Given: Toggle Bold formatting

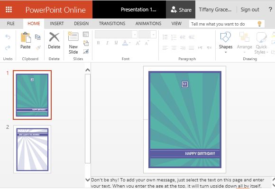Looking at the screenshot, I should point(99,43).
